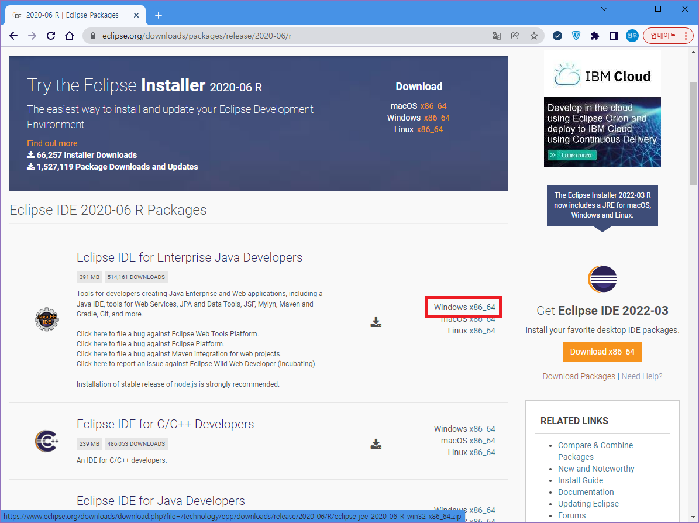Open the node.js link
699x523 pixels.
point(185,384)
